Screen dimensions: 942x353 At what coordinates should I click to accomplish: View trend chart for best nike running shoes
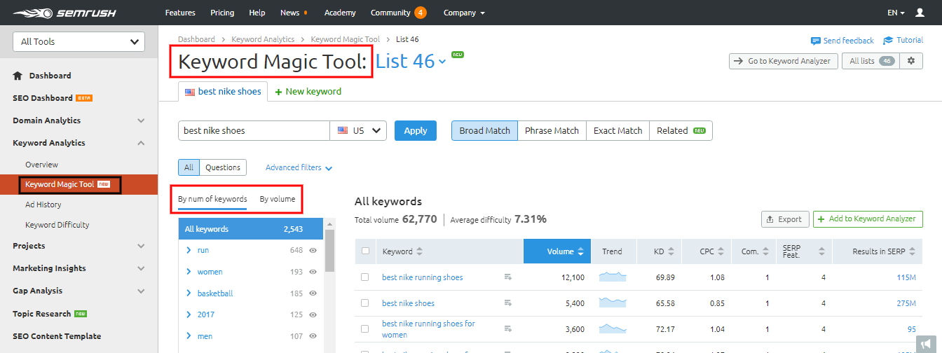point(613,277)
